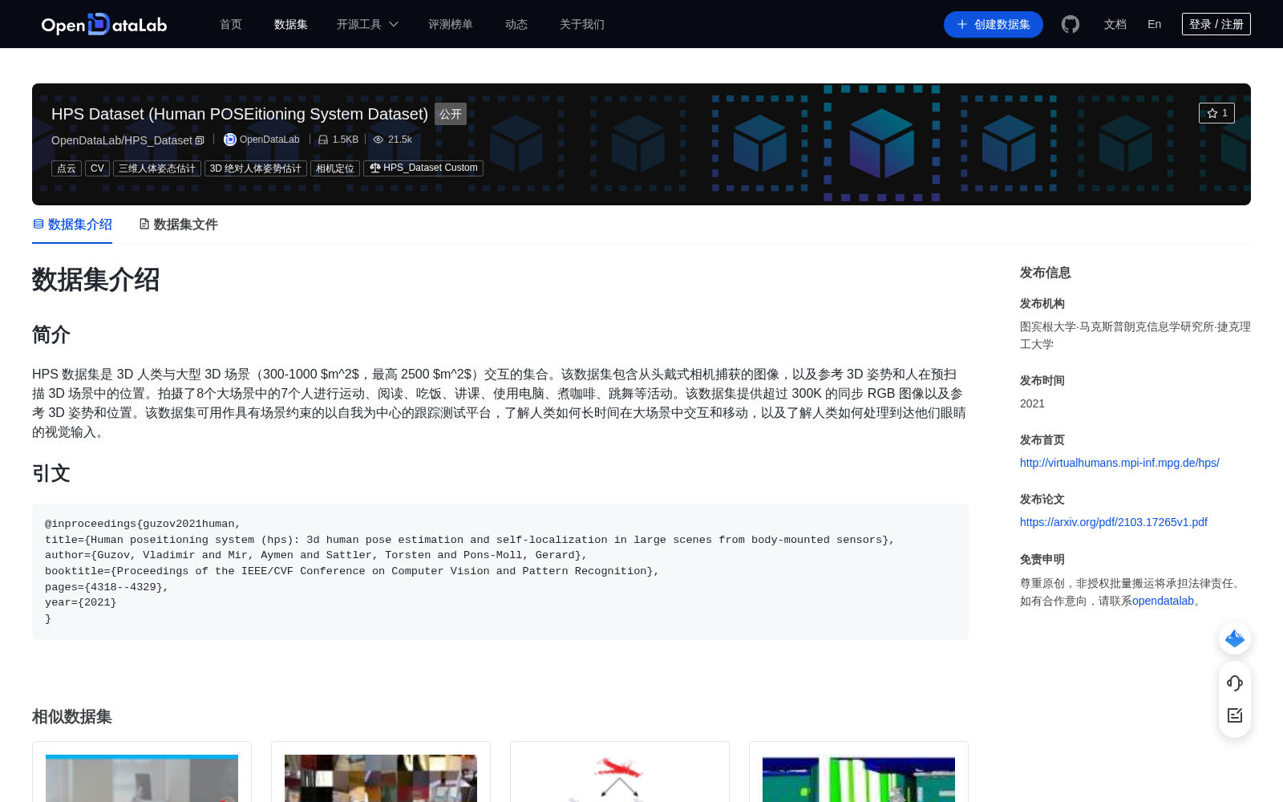
Task: Open the fourth similar dataset green-blue thumbnail
Action: (x=859, y=778)
